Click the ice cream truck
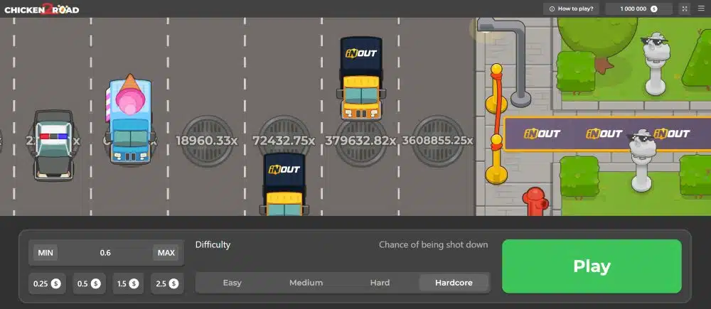 130,119
